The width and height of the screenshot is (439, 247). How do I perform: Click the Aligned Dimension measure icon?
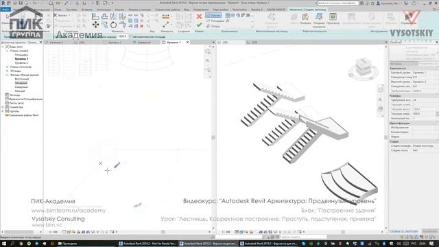(166, 16)
